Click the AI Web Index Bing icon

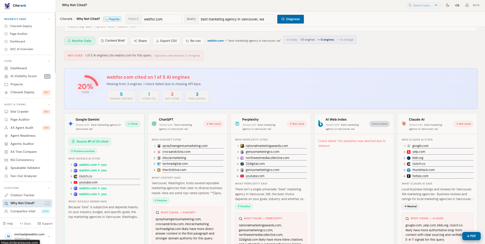tap(321, 124)
